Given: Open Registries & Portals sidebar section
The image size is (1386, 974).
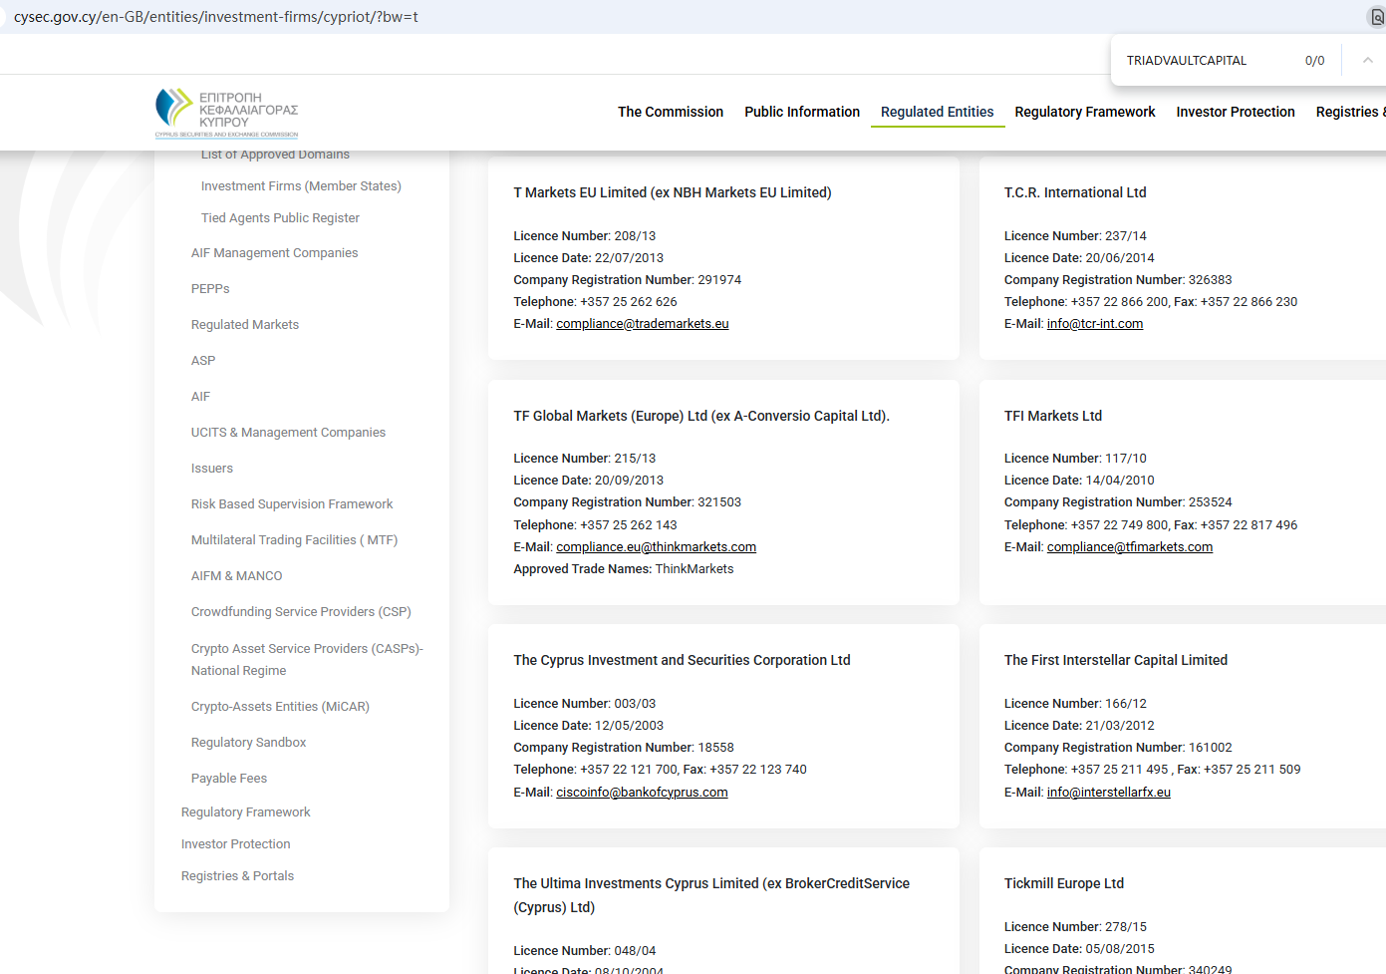Looking at the screenshot, I should (x=237, y=876).
